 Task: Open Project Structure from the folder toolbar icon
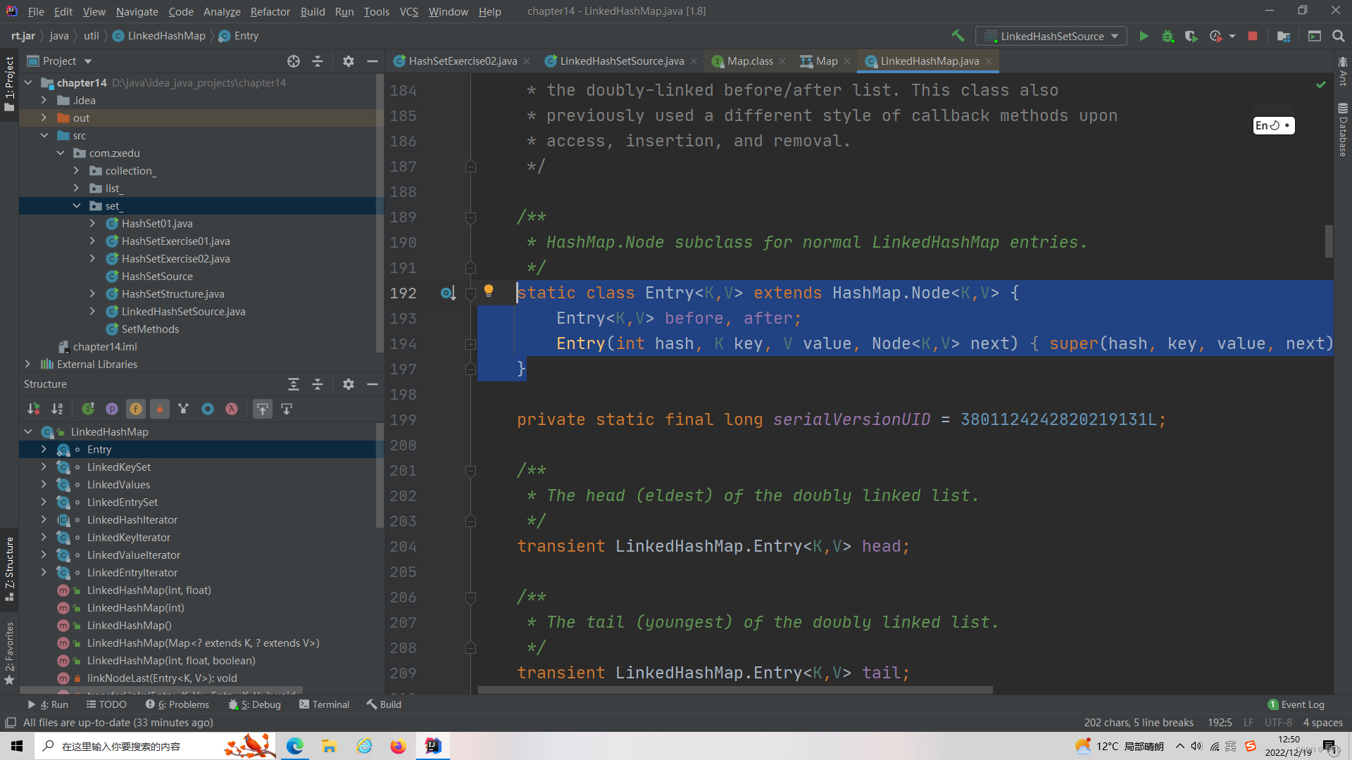[x=1284, y=36]
